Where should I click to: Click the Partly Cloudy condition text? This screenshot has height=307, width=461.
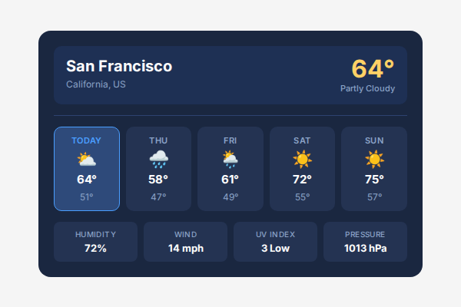(x=367, y=89)
